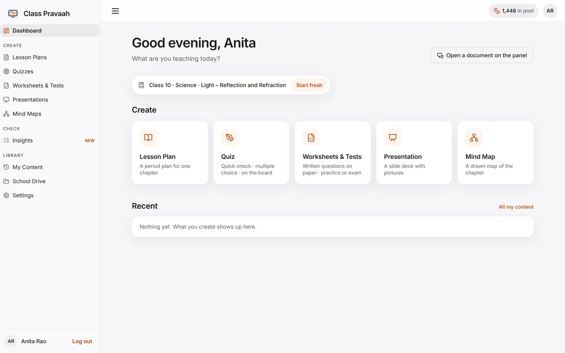Click the book icon beside Class 10 chapter

click(141, 85)
